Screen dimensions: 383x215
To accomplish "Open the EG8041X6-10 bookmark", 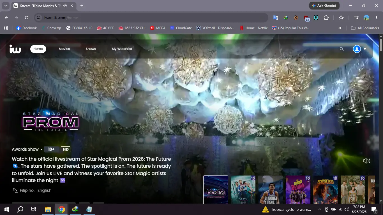I will pos(79,28).
